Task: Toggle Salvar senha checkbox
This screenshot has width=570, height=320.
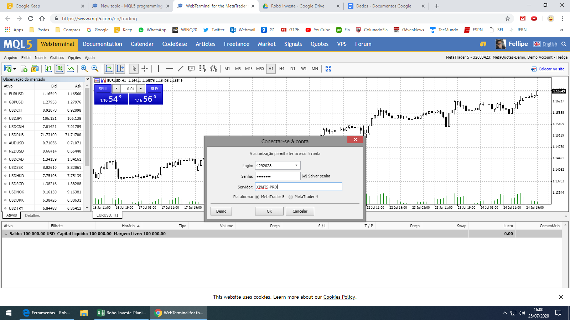Action: click(305, 176)
